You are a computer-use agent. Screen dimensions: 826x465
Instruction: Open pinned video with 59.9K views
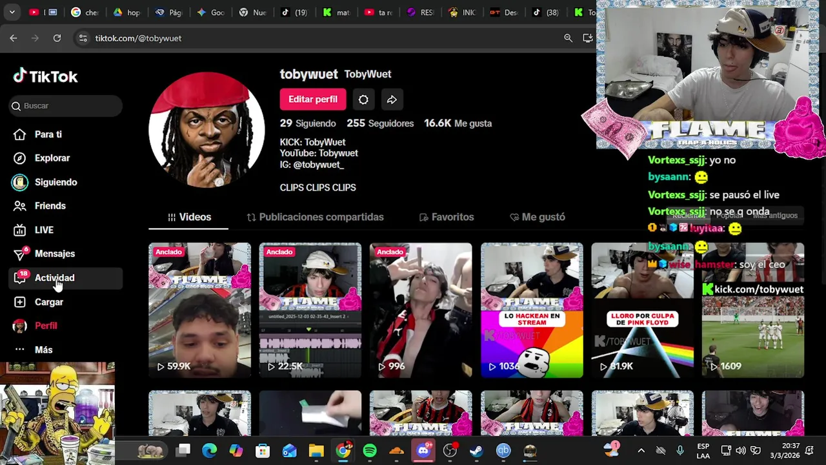point(199,310)
